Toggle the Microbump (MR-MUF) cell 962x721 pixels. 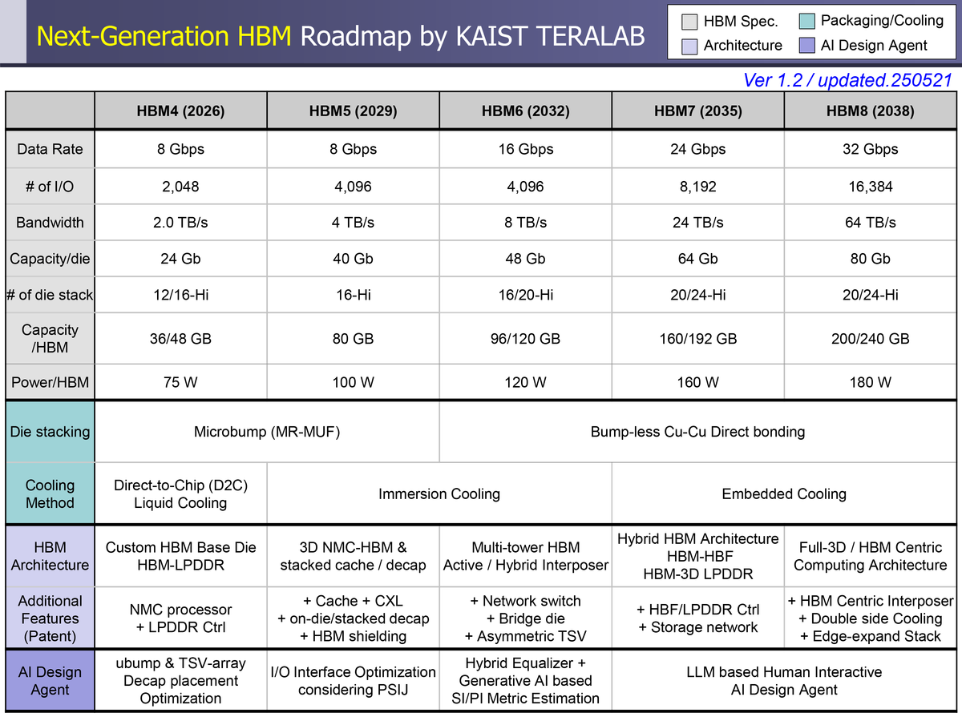tap(266, 431)
